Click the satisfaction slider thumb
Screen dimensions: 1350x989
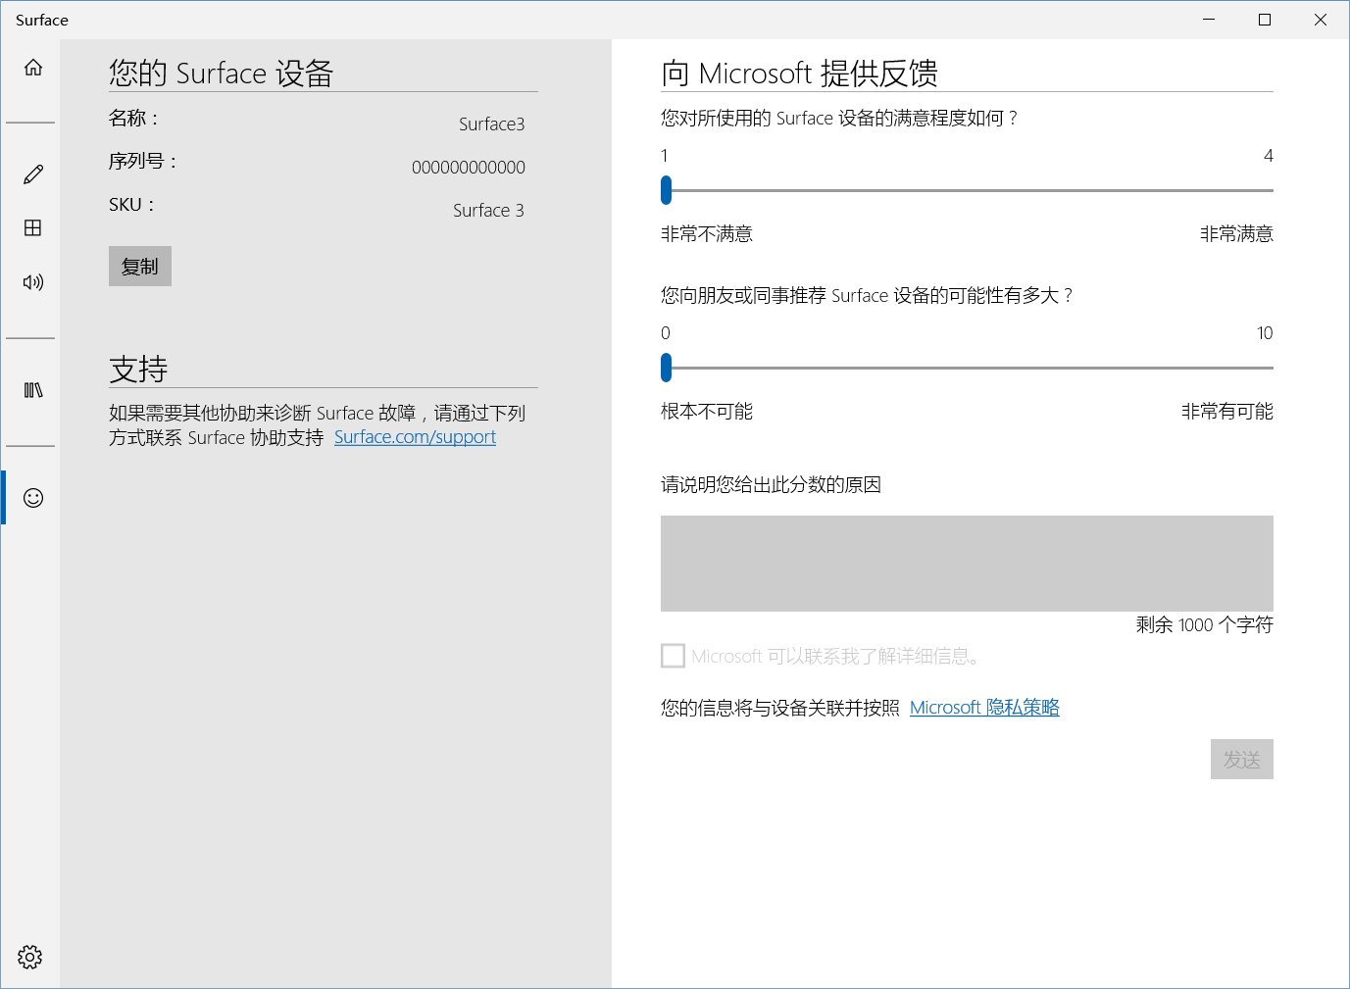click(667, 190)
